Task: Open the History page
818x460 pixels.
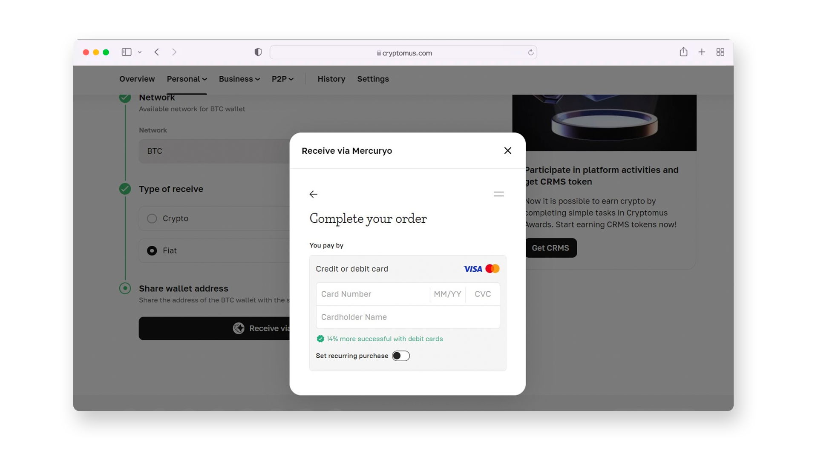Action: (331, 79)
